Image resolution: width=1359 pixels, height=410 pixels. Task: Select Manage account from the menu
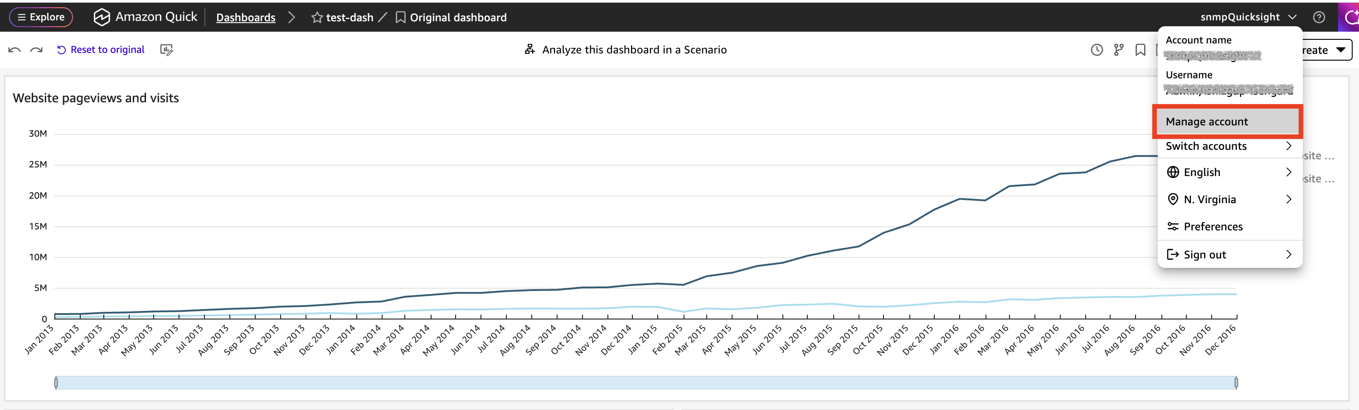[1227, 122]
